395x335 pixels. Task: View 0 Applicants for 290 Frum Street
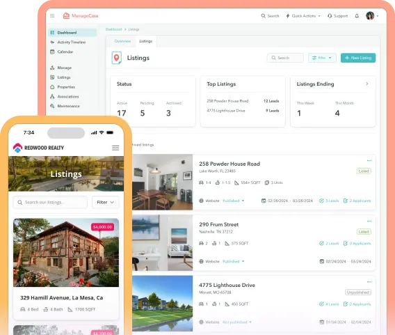pyautogui.click(x=357, y=244)
